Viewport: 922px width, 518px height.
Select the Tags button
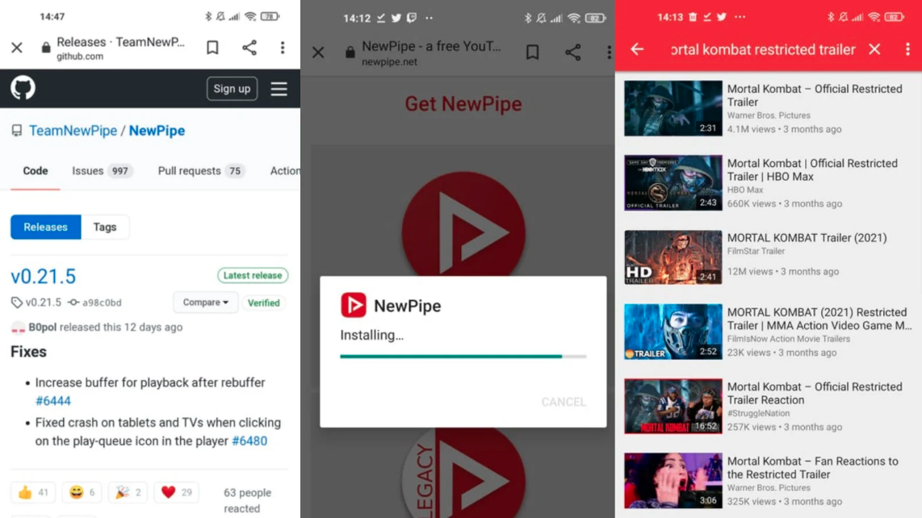(x=105, y=227)
